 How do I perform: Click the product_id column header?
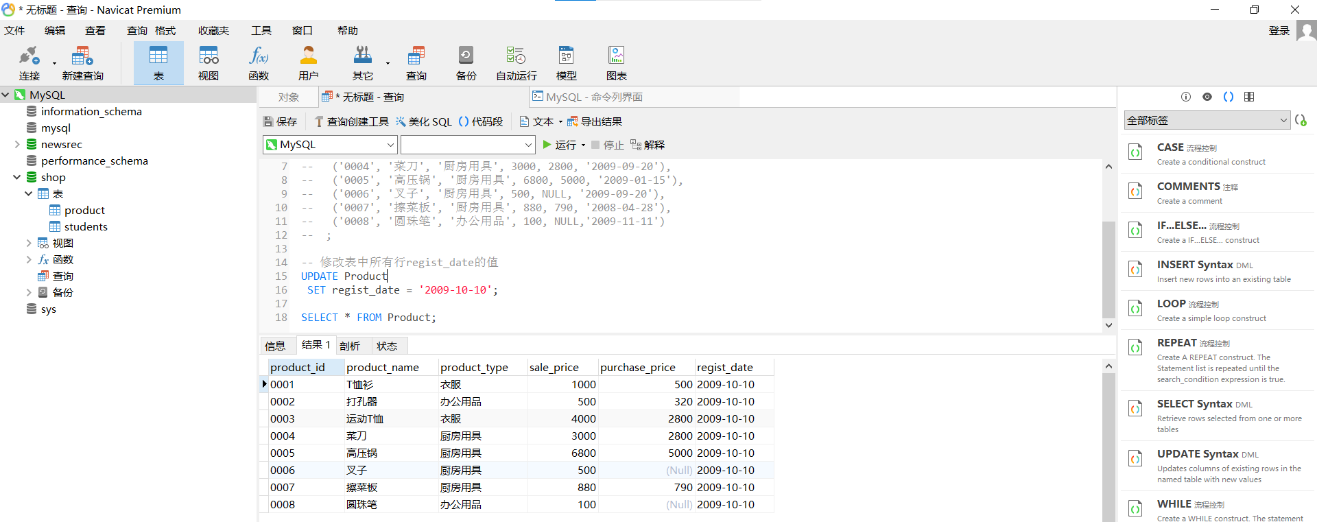pos(306,368)
